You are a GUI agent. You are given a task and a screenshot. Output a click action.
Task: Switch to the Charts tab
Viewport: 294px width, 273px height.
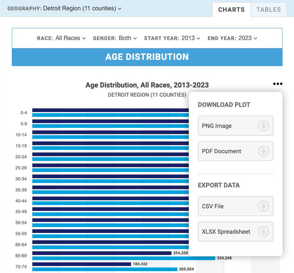(231, 10)
